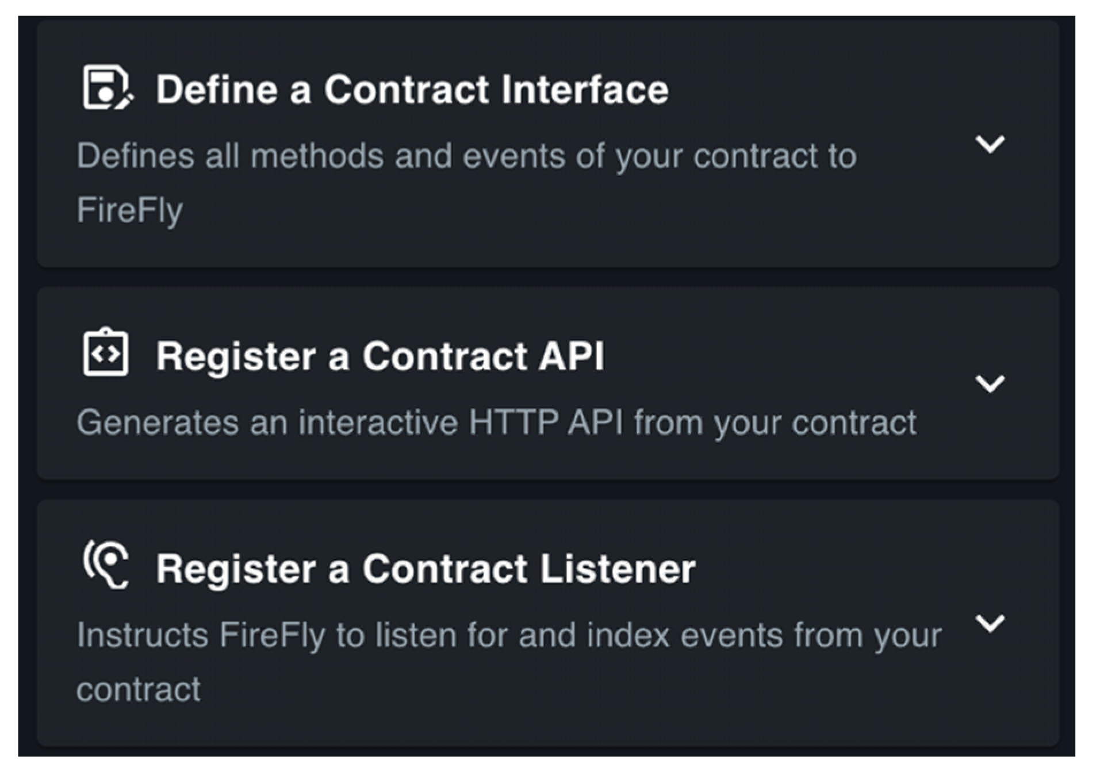Click the word "Listener" in third heading
Image resolution: width=1096 pixels, height=776 pixels.
pyautogui.click(x=618, y=568)
